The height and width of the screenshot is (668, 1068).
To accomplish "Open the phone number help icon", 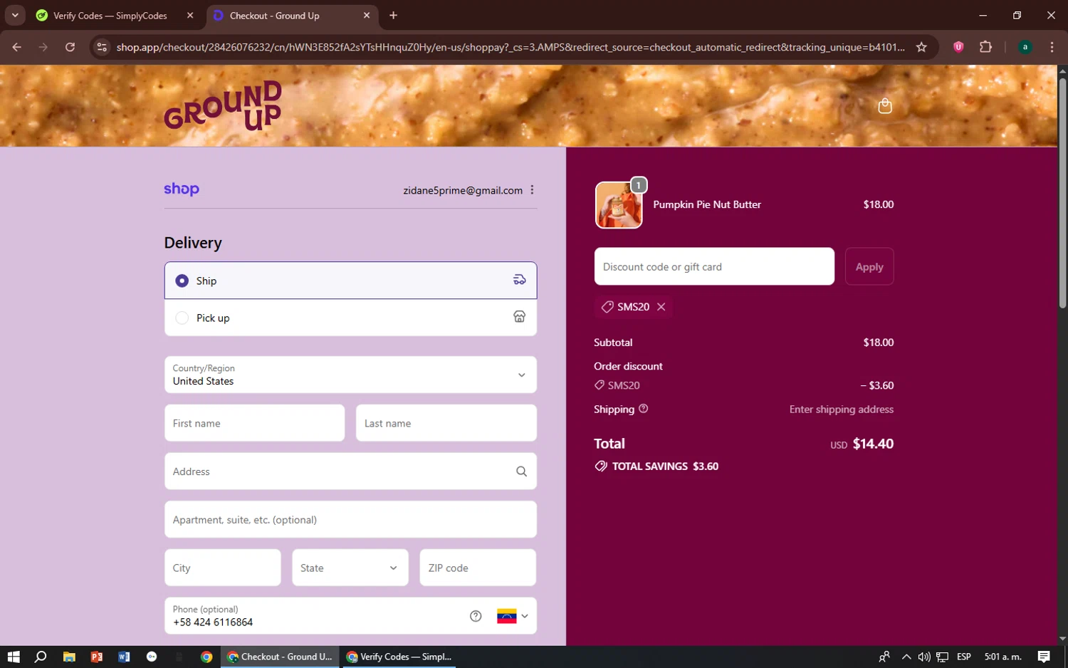I will [x=476, y=616].
